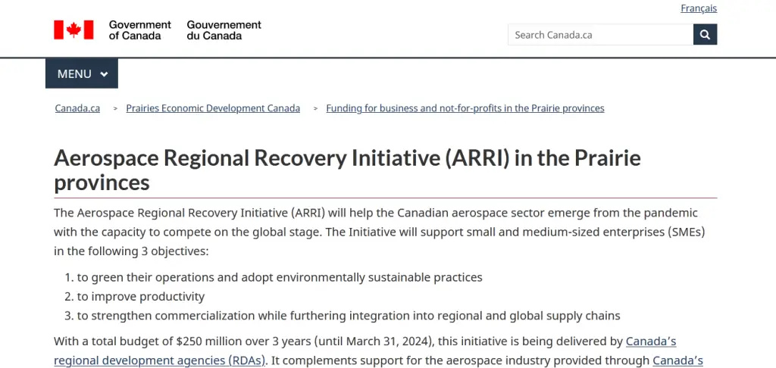Open Funding for business and not-for-profits breadcrumb
This screenshot has width=776, height=368.
[x=465, y=108]
